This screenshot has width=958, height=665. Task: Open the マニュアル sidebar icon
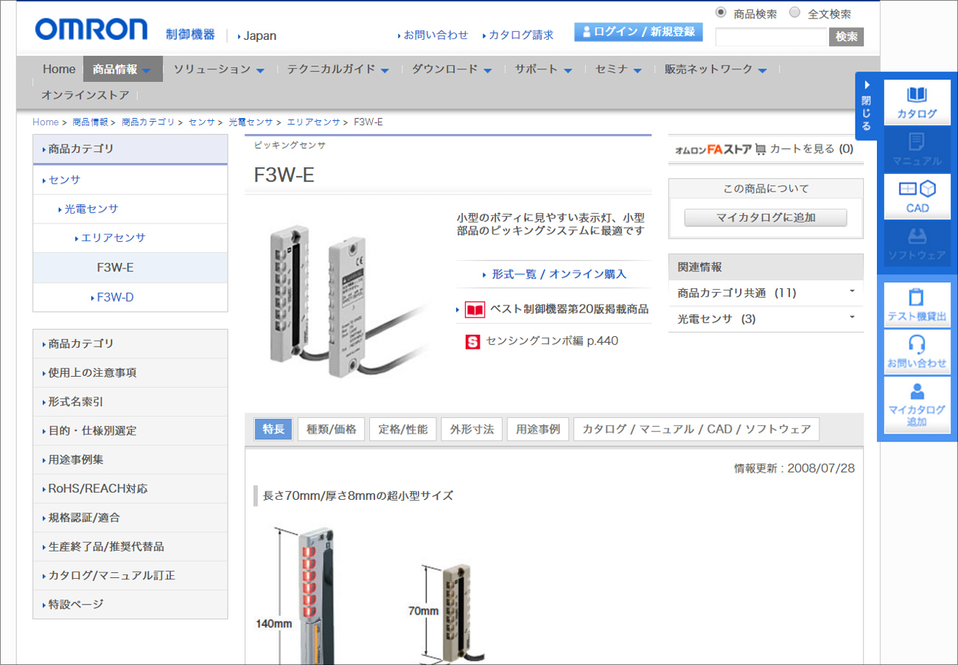click(x=917, y=150)
